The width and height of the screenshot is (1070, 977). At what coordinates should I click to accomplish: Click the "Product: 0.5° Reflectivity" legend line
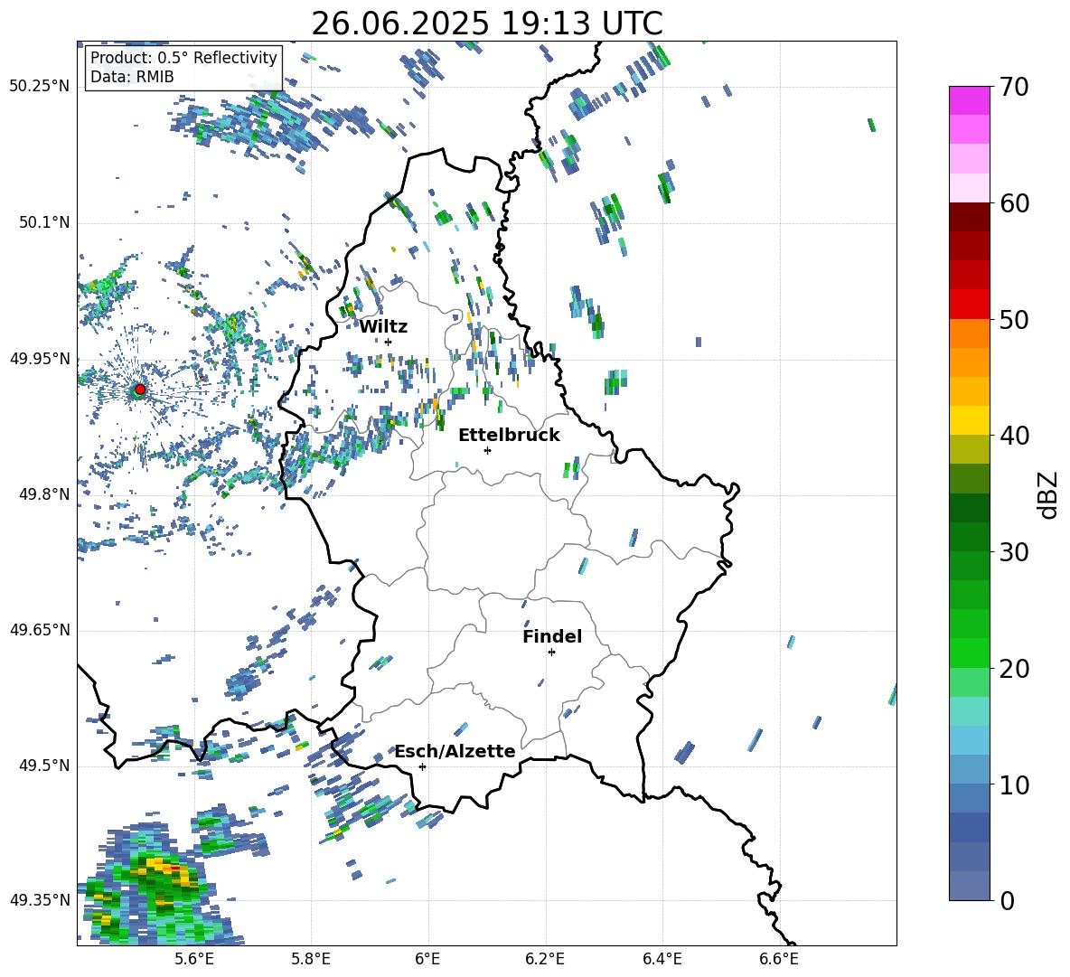pos(183,57)
